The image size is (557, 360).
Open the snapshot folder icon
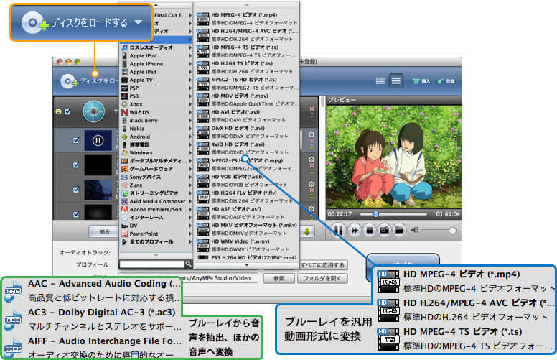399,231
